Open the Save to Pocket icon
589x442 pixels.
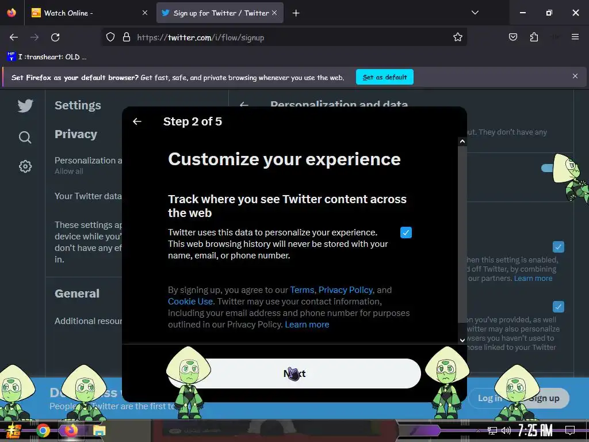[513, 37]
